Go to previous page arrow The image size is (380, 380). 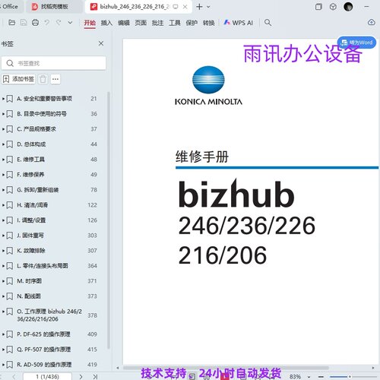coord(14,377)
